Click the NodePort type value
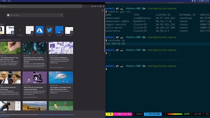This screenshot has height=118, width=210. (139, 21)
